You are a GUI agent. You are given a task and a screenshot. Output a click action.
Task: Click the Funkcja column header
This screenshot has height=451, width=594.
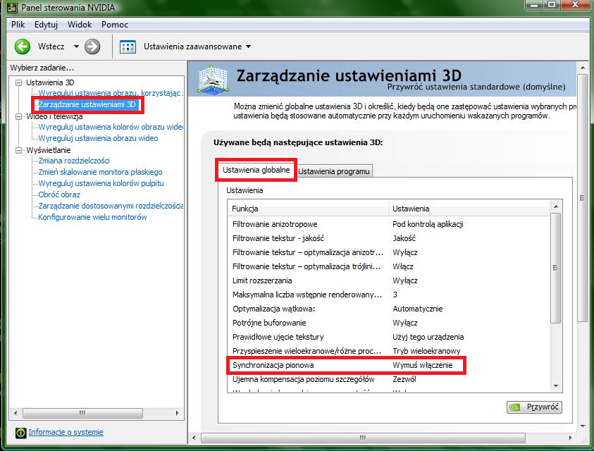coord(309,209)
